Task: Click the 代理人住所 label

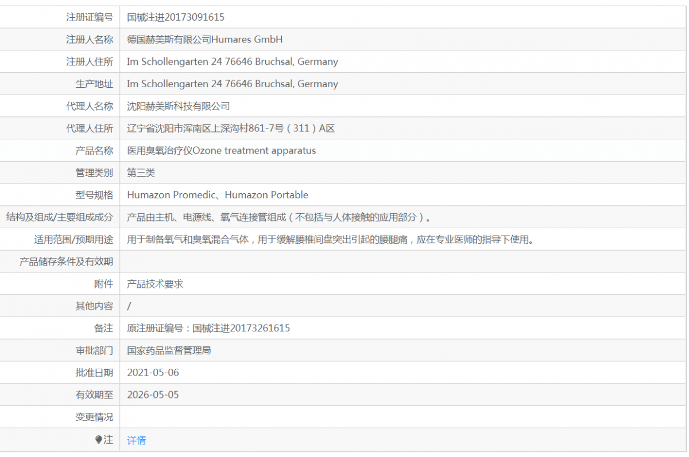Action: tap(90, 128)
